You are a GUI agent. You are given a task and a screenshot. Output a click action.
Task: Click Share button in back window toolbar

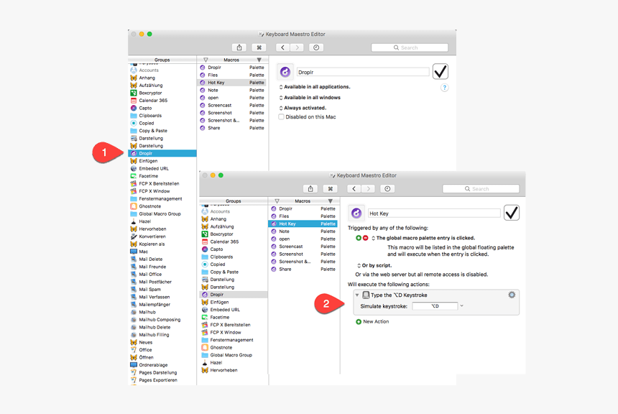tap(239, 47)
